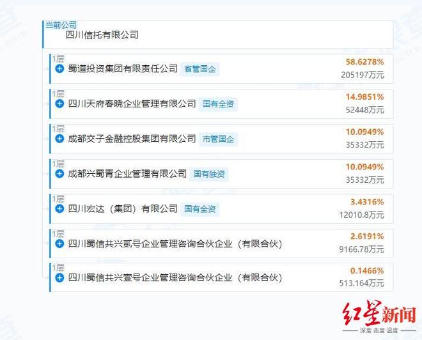Select current company 四川信托有限公司 header
Screen dimensions: 422x340
tap(102, 35)
